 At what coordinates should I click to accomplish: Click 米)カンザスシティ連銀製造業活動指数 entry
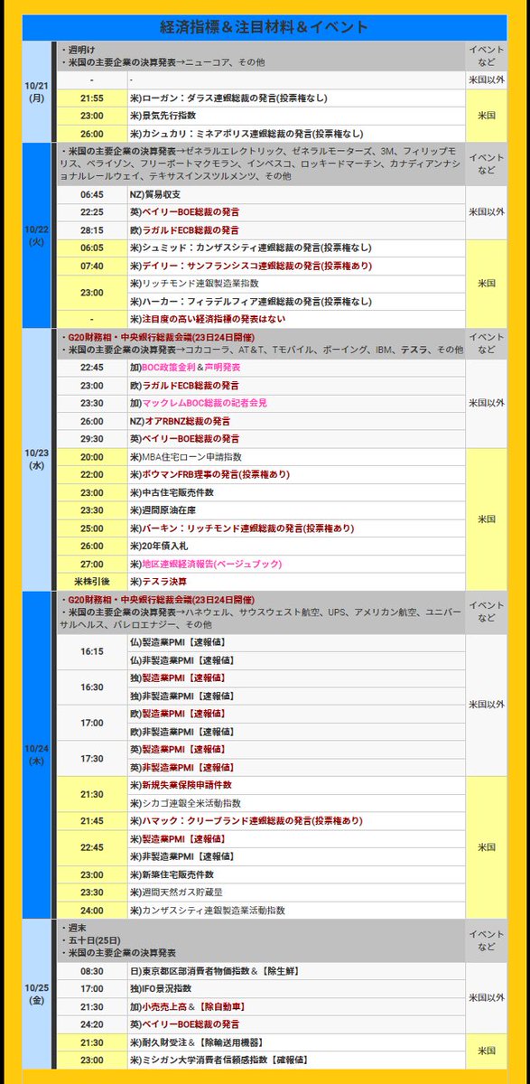coord(296,911)
